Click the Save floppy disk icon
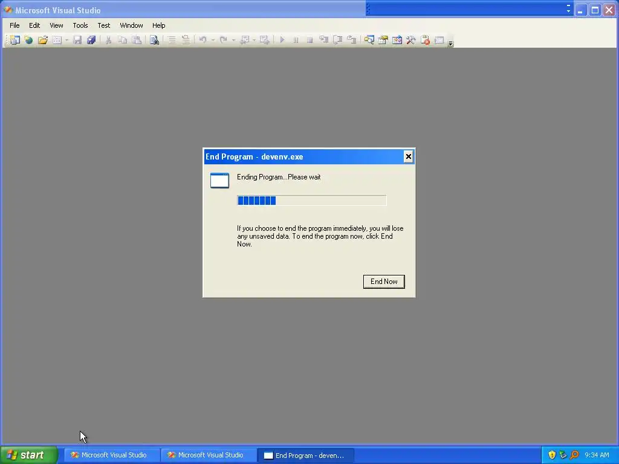The width and height of the screenshot is (619, 464). pos(77,40)
